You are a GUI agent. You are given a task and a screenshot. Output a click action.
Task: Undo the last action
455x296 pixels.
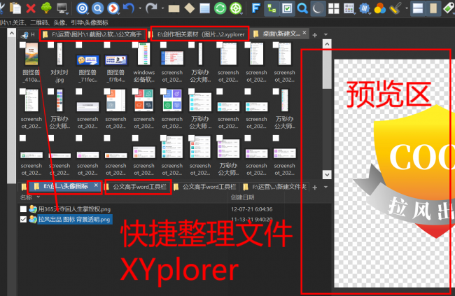129,8
